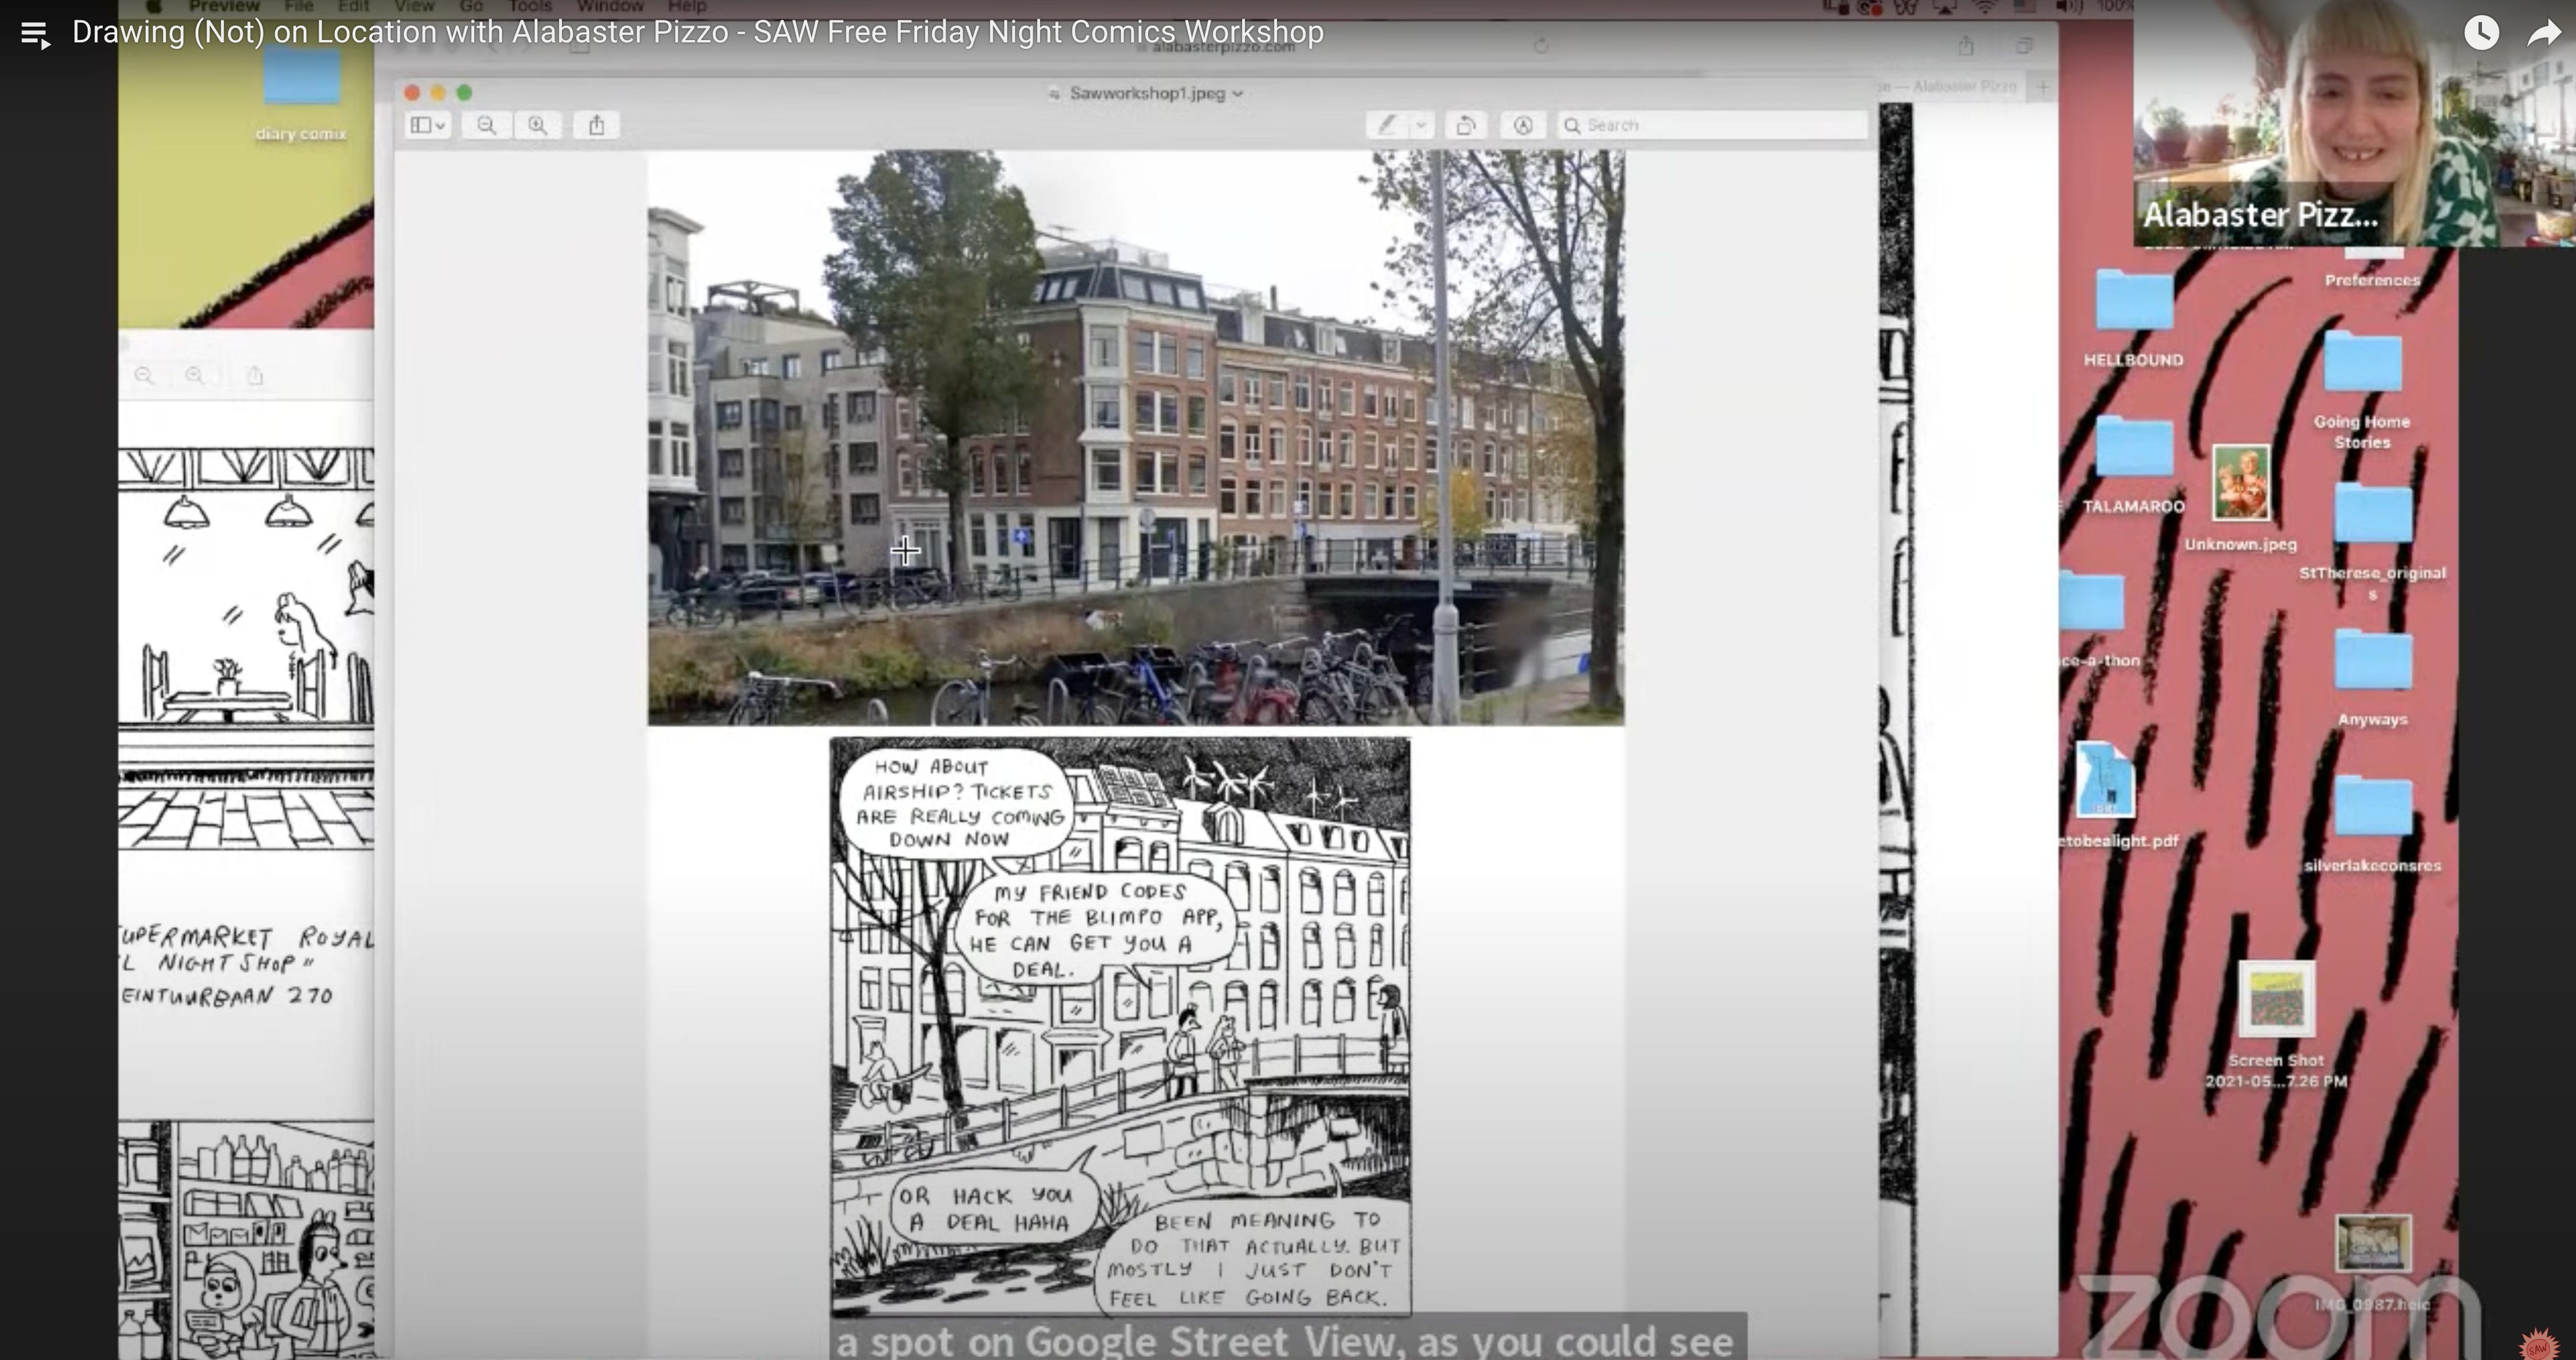Click the Watch later clock icon
This screenshot has height=1360, width=2576.
[2481, 33]
